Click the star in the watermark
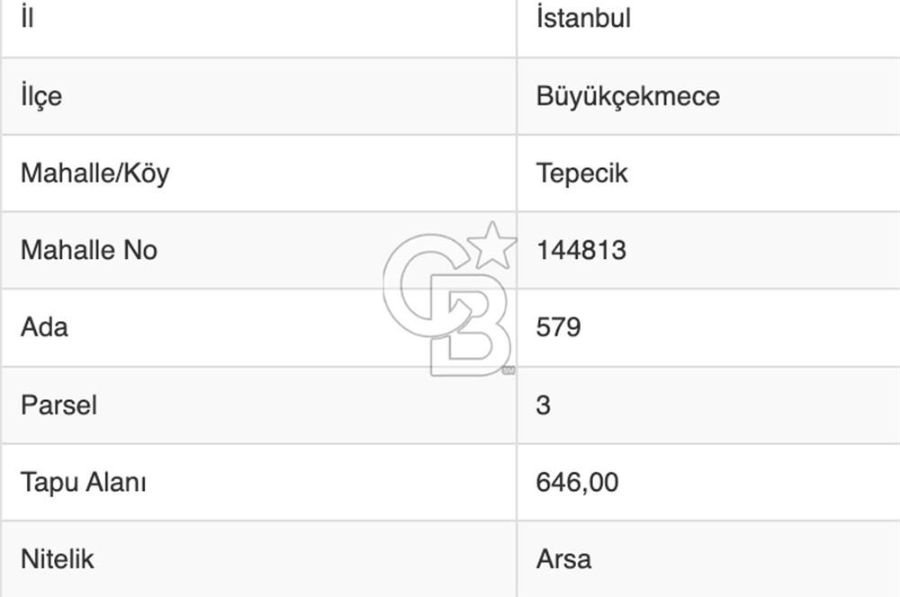The height and width of the screenshot is (597, 900). pos(493,245)
